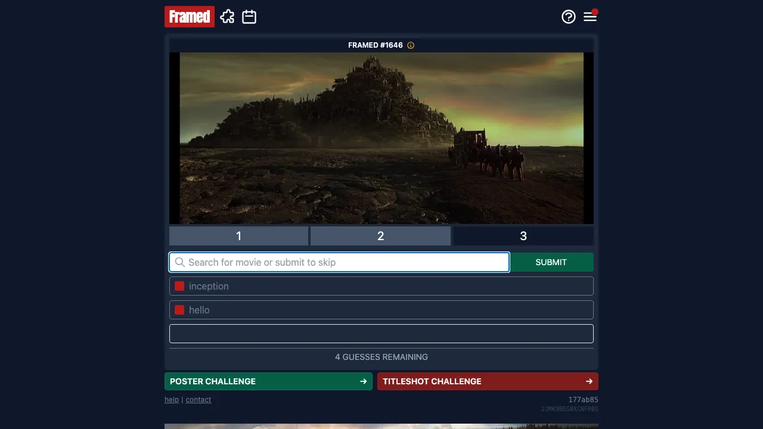Click the empty third guess slot
The image size is (763, 429).
point(381,334)
